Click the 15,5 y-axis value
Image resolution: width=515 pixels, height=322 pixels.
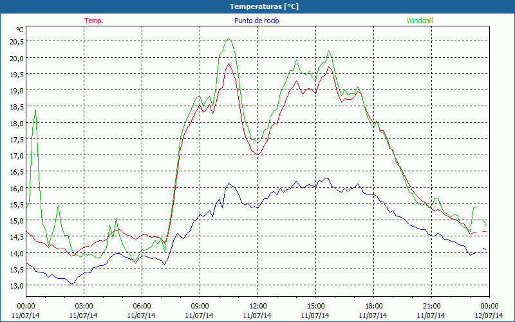16,205
